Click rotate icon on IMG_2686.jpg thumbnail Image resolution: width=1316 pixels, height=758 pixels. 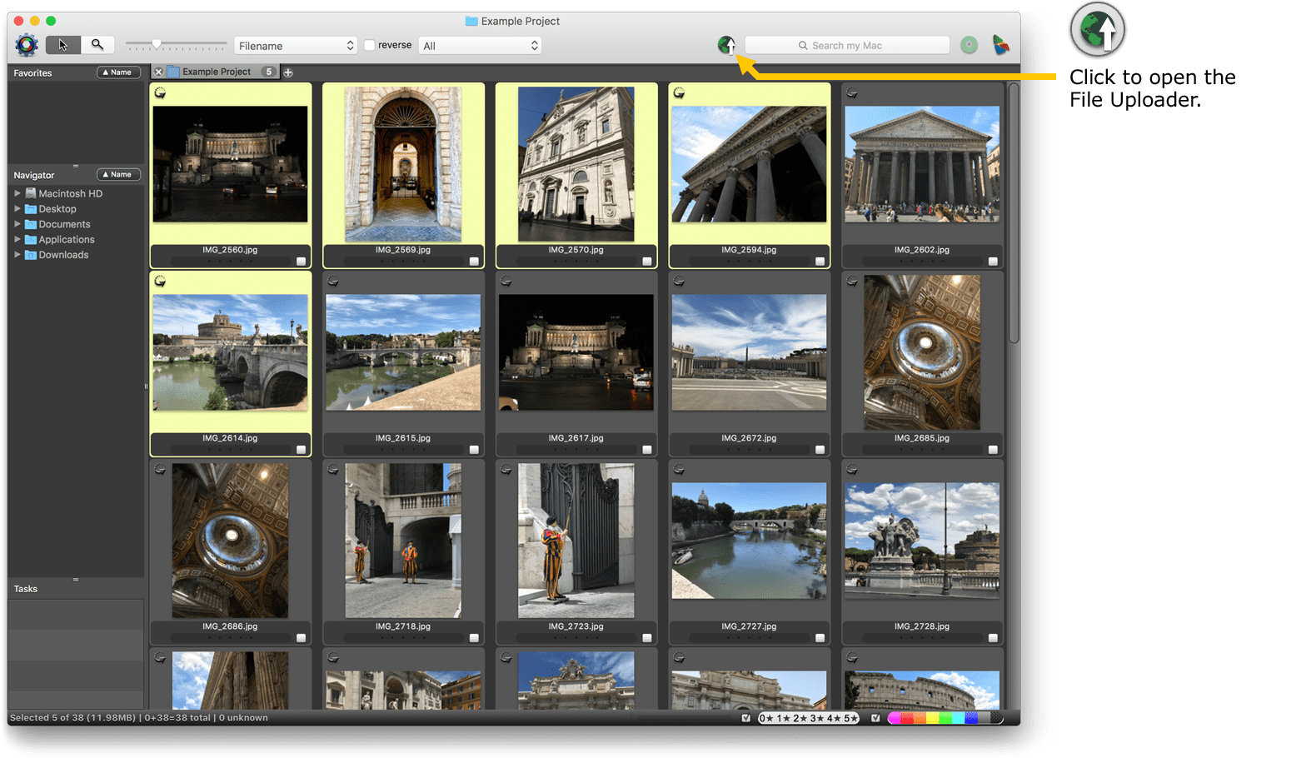[160, 470]
